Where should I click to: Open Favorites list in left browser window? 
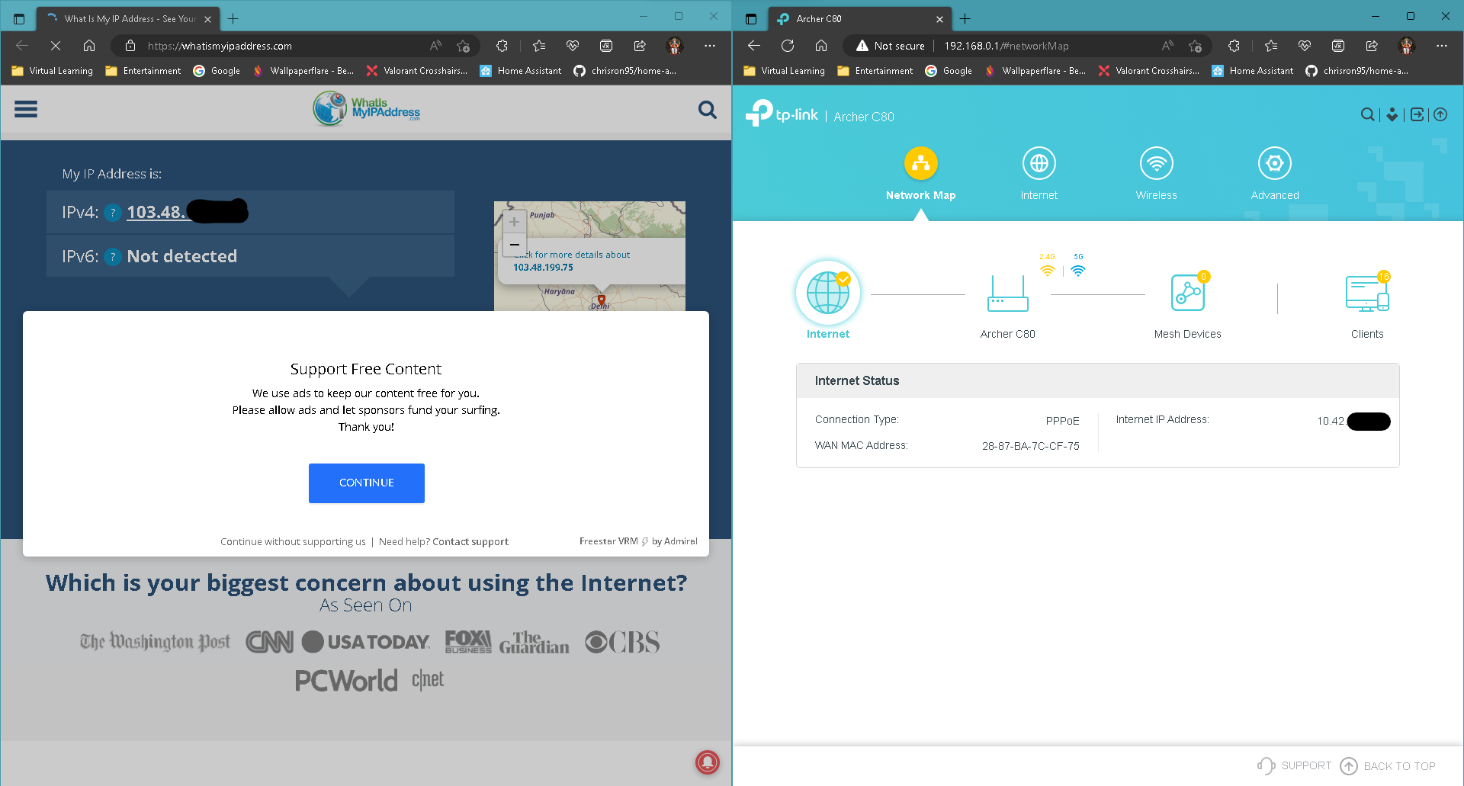pyautogui.click(x=539, y=46)
